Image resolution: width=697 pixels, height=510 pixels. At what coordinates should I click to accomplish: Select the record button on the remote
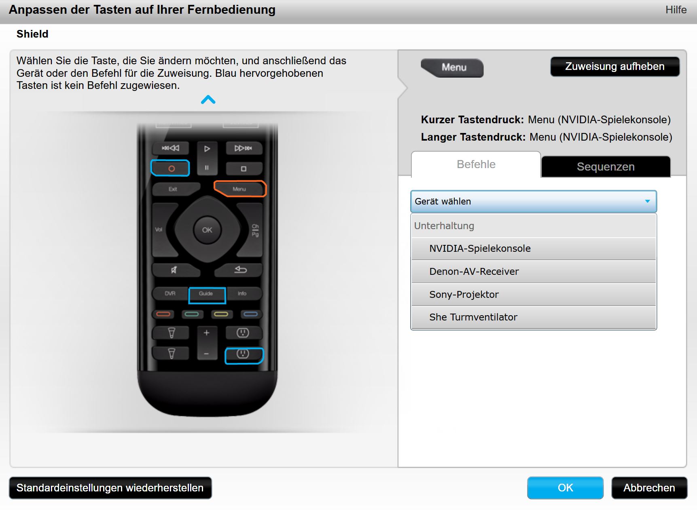(170, 168)
